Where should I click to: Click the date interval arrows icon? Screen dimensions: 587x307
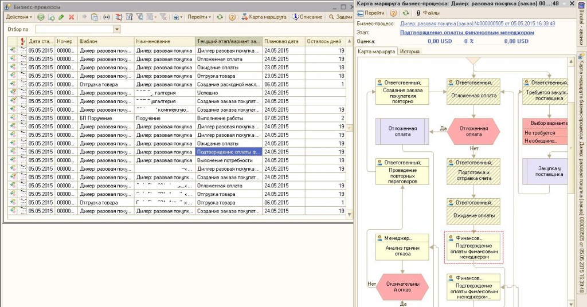[107, 17]
